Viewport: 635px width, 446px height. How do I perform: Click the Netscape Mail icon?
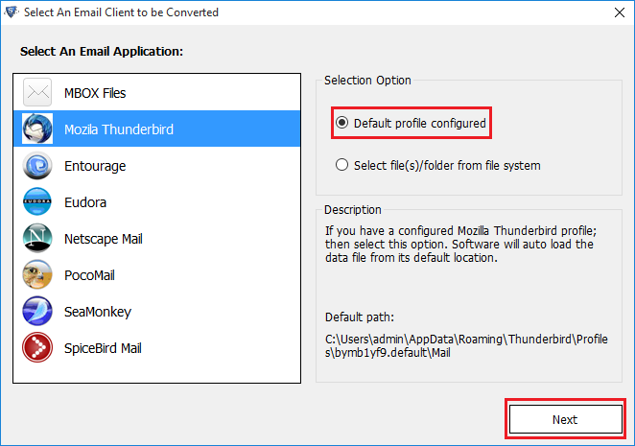click(37, 239)
